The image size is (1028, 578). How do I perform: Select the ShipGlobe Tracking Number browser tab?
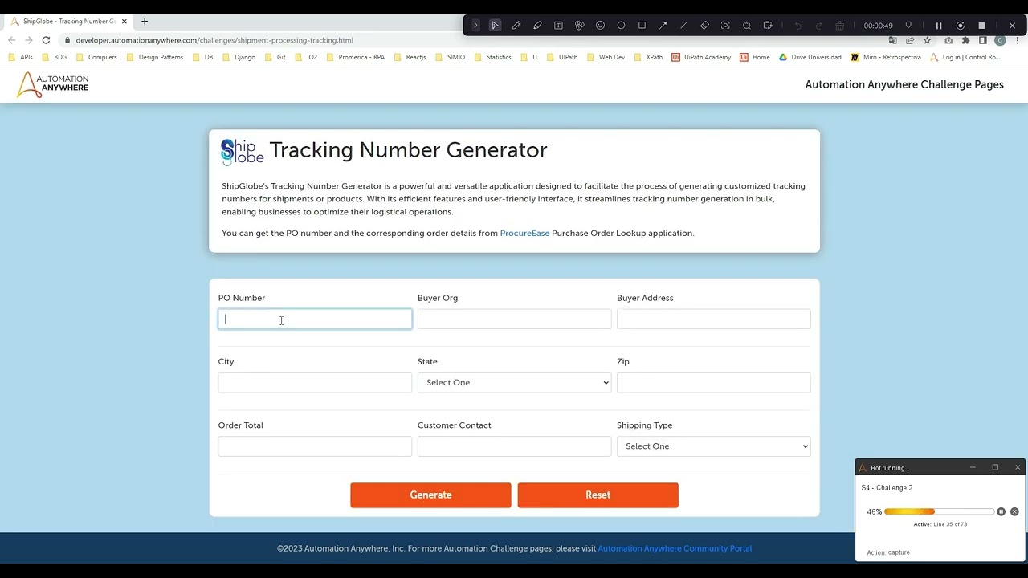pyautogui.click(x=69, y=22)
